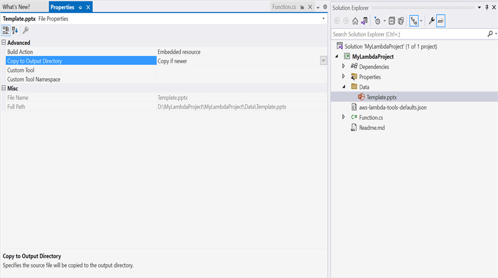The height and width of the screenshot is (278, 498).
Task: Collapse the Advanced property category
Action: [x=4, y=43]
